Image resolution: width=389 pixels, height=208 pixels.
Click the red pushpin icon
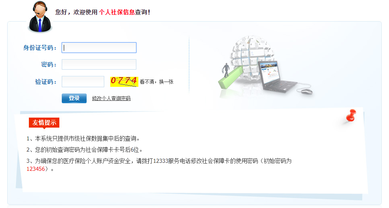351,115
